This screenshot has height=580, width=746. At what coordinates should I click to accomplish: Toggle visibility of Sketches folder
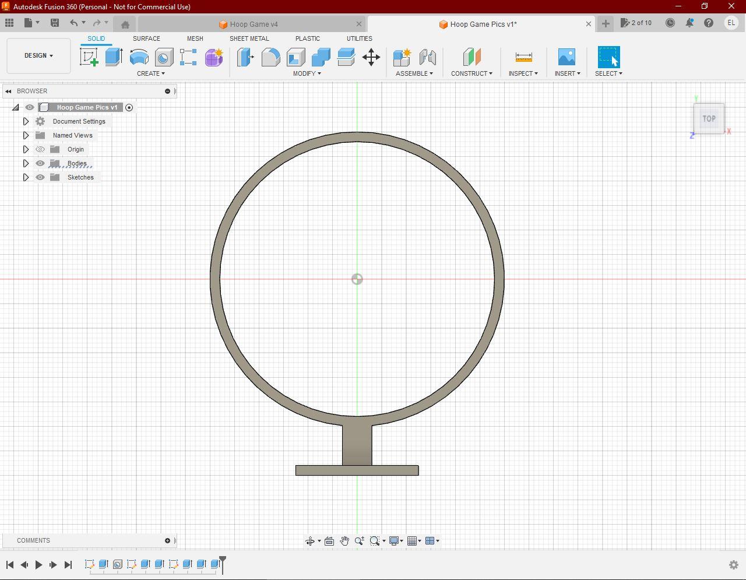point(40,177)
